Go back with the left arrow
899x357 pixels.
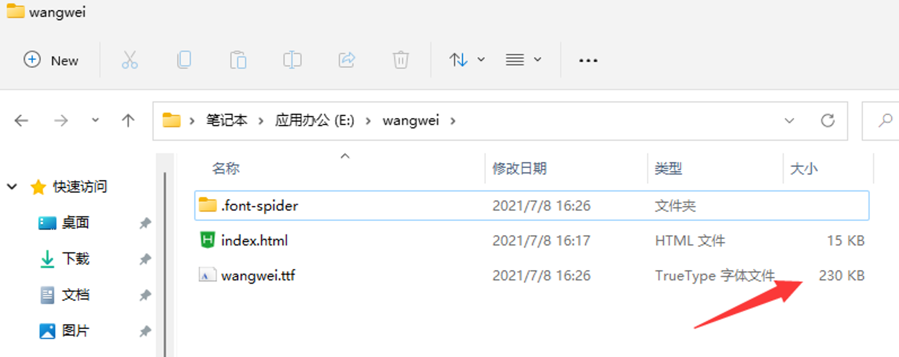pos(21,120)
